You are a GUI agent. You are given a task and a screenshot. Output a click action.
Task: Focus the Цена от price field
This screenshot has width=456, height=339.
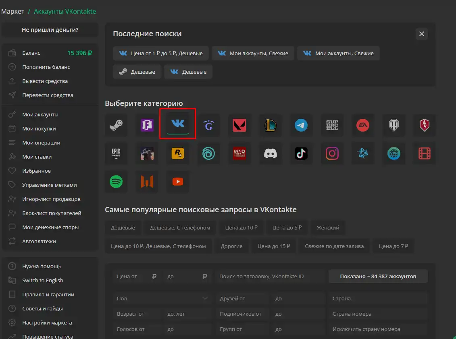(137, 276)
